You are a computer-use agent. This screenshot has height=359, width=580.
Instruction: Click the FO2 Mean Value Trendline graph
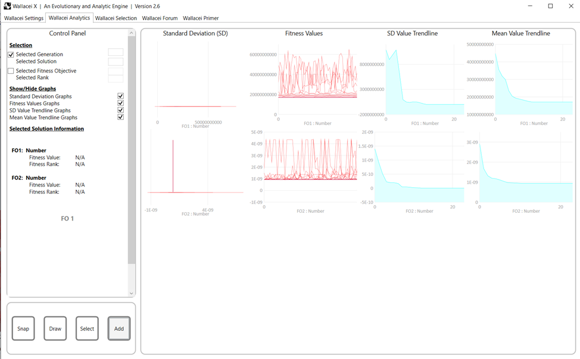click(520, 172)
